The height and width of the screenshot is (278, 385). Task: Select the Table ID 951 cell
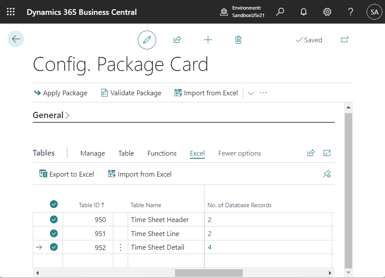tap(88, 233)
